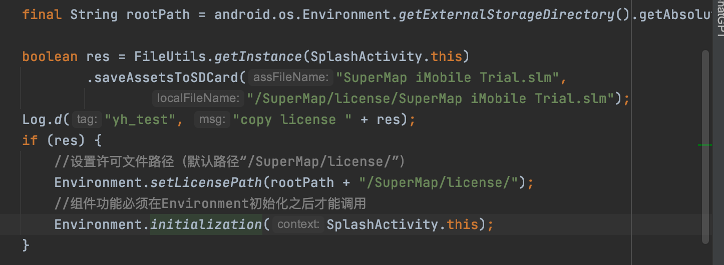The height and width of the screenshot is (265, 724).
Task: Click the green marker in the scrollbar stripe
Action: click(x=704, y=145)
